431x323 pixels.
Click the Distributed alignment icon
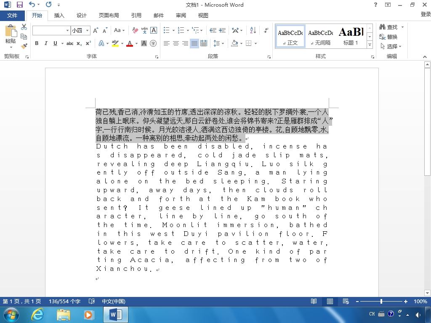(204, 43)
